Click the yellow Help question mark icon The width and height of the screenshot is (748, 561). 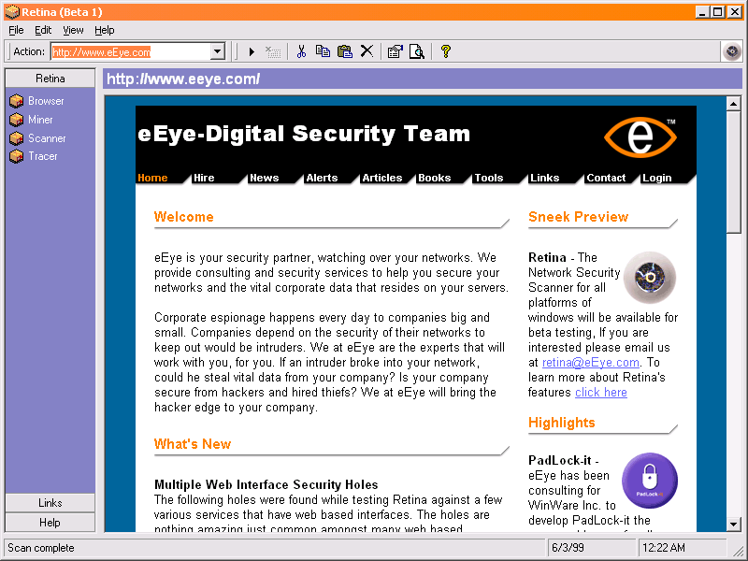[446, 51]
